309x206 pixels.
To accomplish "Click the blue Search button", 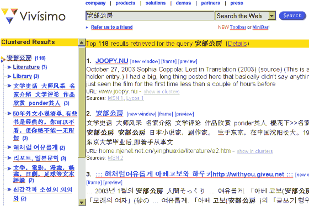I will 292,15.
